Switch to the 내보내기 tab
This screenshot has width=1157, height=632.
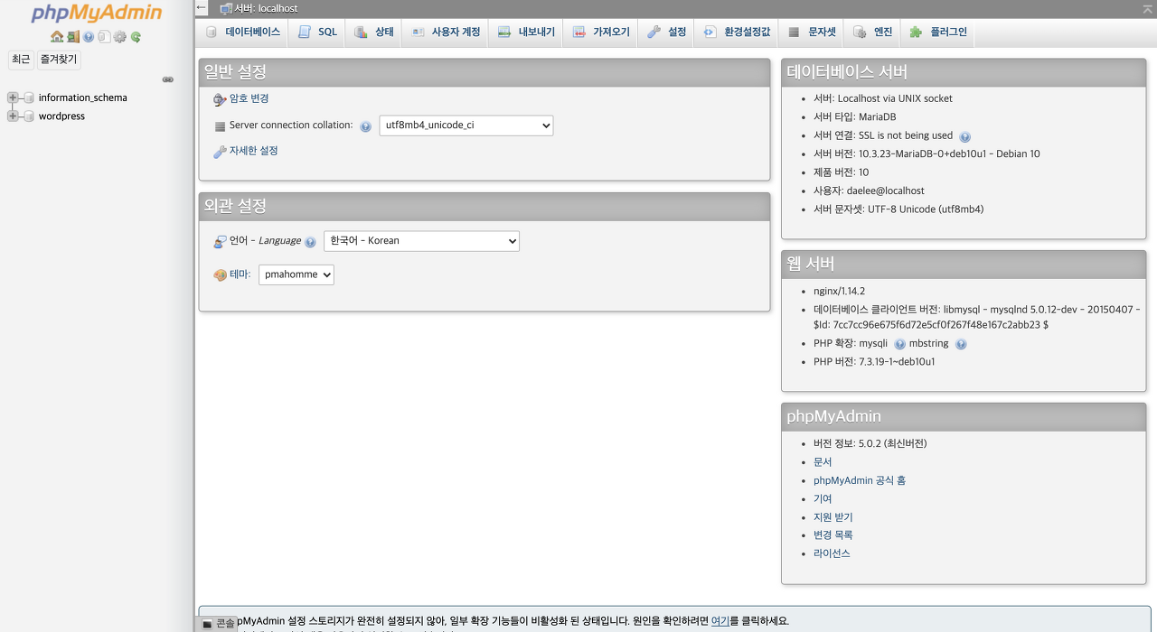[x=527, y=32]
